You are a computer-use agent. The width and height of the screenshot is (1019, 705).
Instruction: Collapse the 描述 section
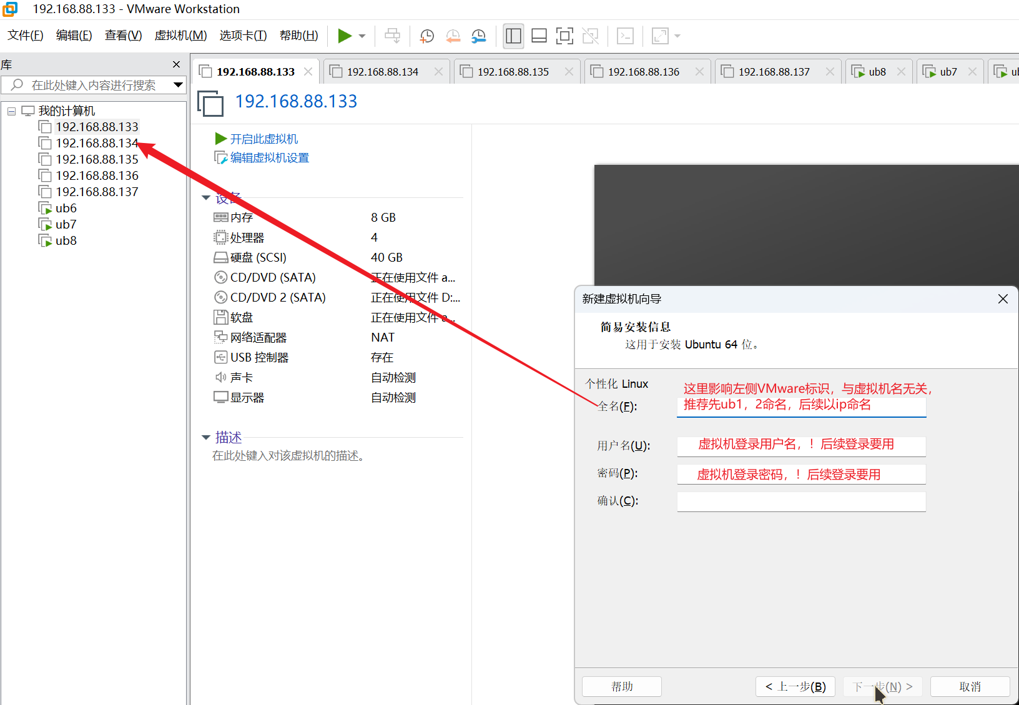[x=206, y=438]
